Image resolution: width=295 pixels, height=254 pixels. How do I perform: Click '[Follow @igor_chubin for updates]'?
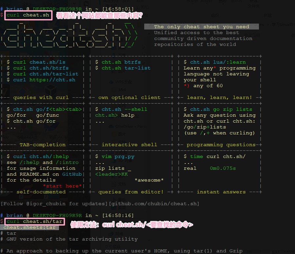pyautogui.click(x=54, y=204)
